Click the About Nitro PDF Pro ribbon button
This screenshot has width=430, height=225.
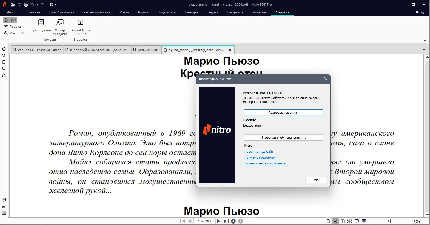[81, 27]
